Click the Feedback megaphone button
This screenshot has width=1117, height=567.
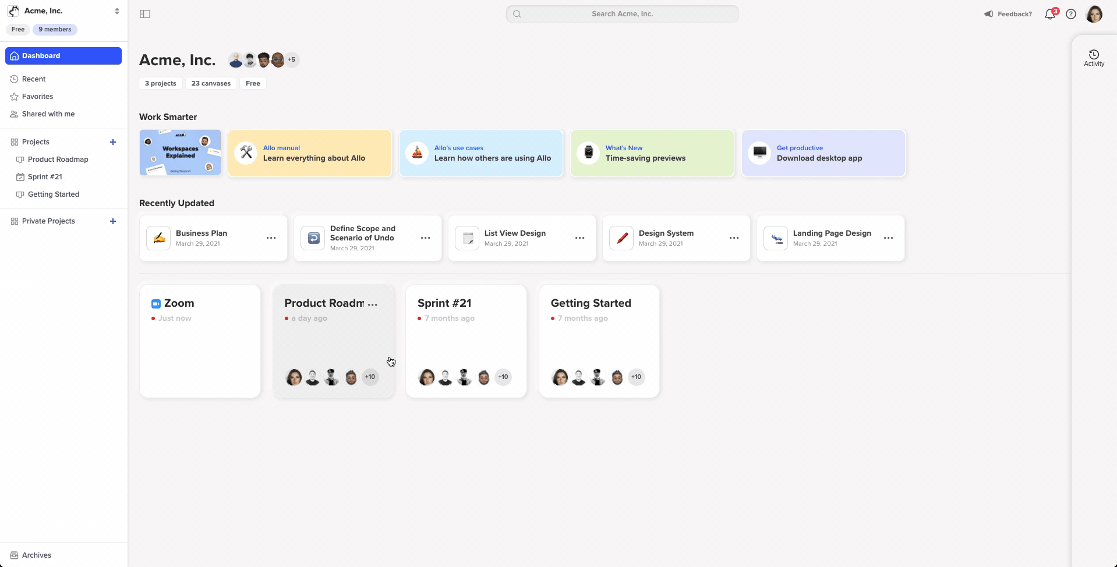pyautogui.click(x=1008, y=14)
